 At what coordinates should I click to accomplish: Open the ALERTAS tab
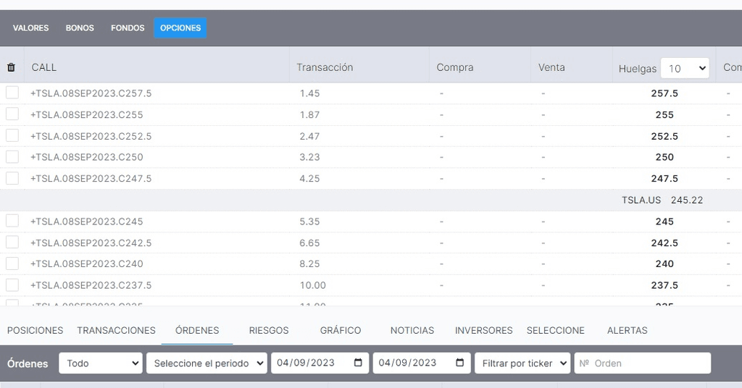(627, 330)
